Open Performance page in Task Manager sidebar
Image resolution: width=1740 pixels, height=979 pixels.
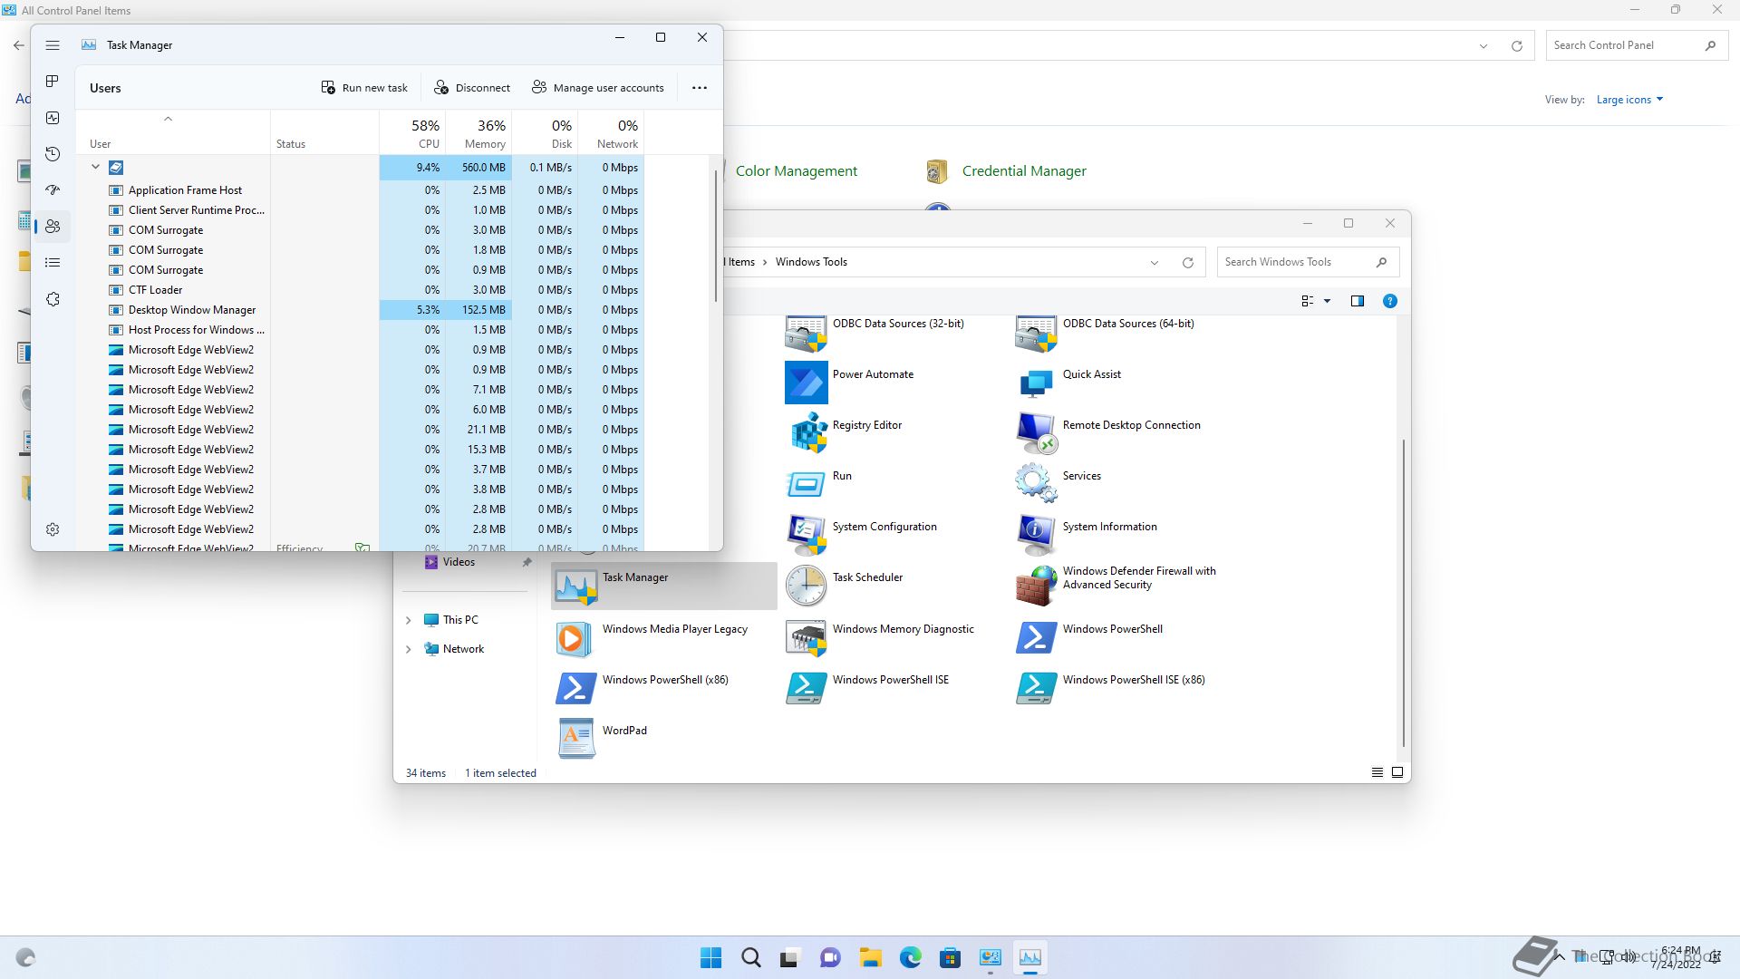(x=53, y=118)
